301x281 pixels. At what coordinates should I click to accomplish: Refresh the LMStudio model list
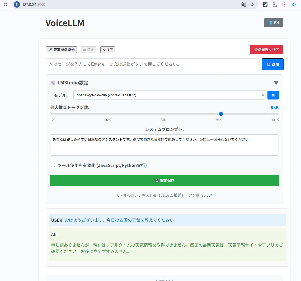click(x=273, y=95)
